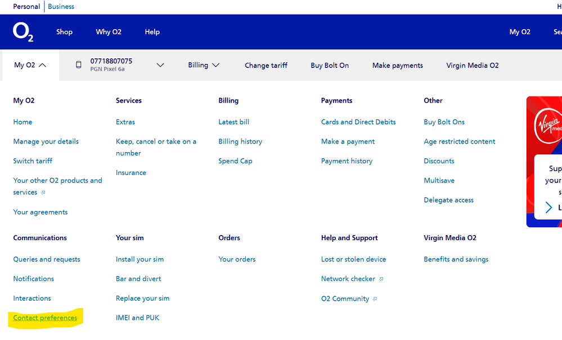The height and width of the screenshot is (340, 562).
Task: Select Buy Bolt On in the sub-navigation
Action: click(330, 66)
